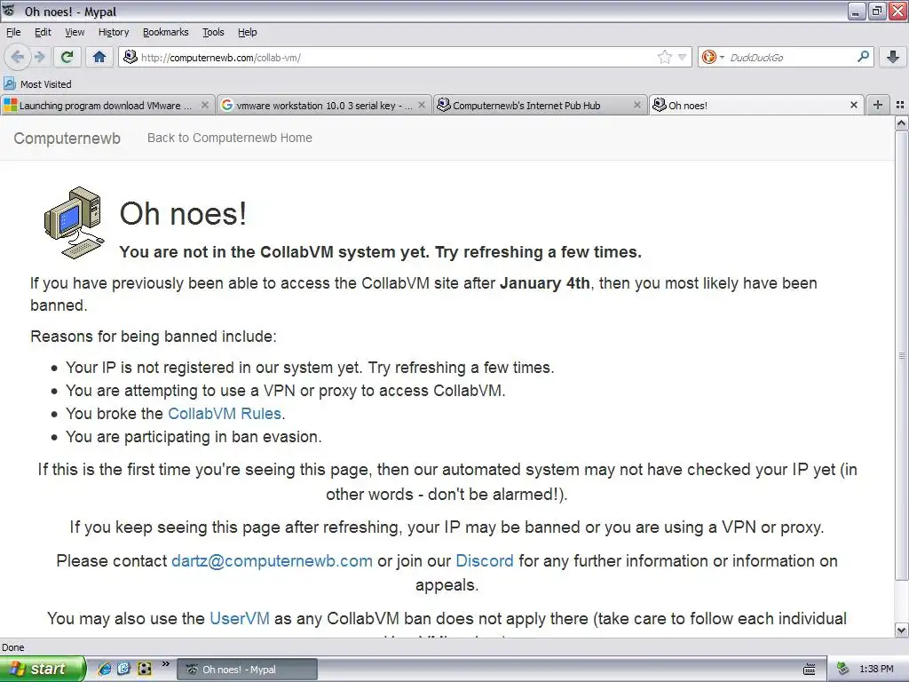This screenshot has height=682, width=909.
Task: Open the Home page button
Action: pos(99,57)
